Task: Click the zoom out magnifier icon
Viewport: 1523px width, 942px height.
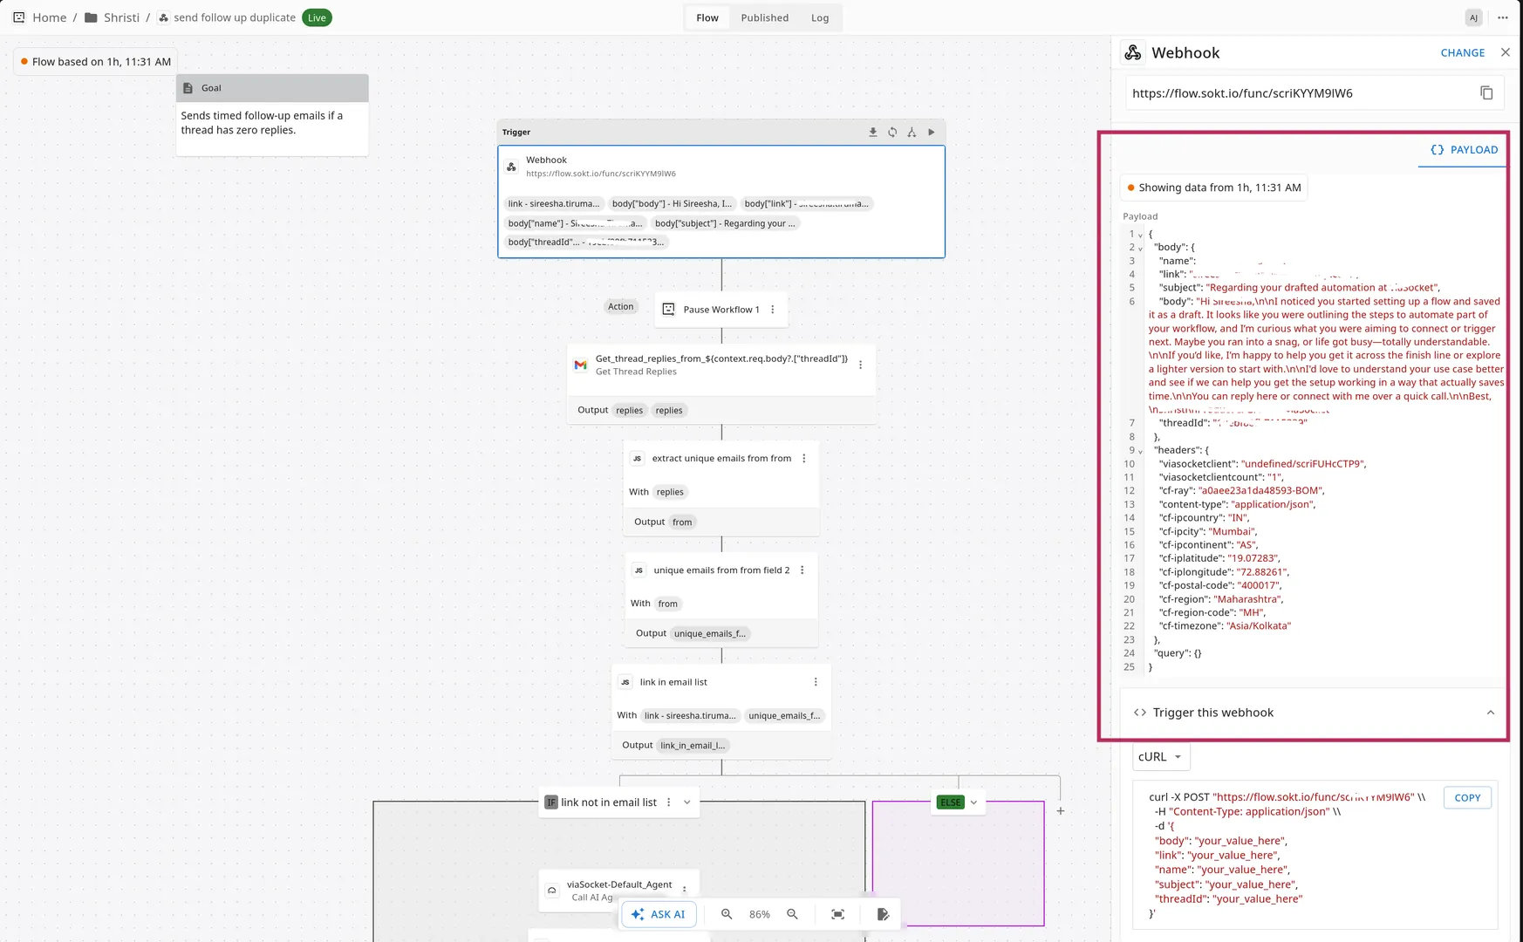Action: (792, 914)
